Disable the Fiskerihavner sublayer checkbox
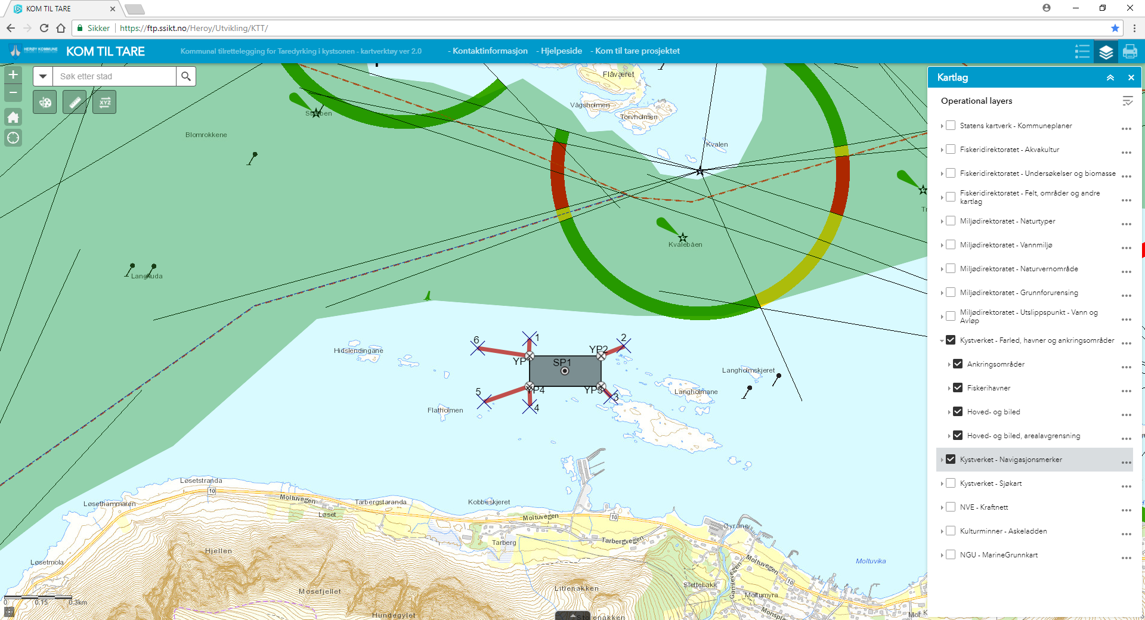The height and width of the screenshot is (620, 1145). click(958, 388)
